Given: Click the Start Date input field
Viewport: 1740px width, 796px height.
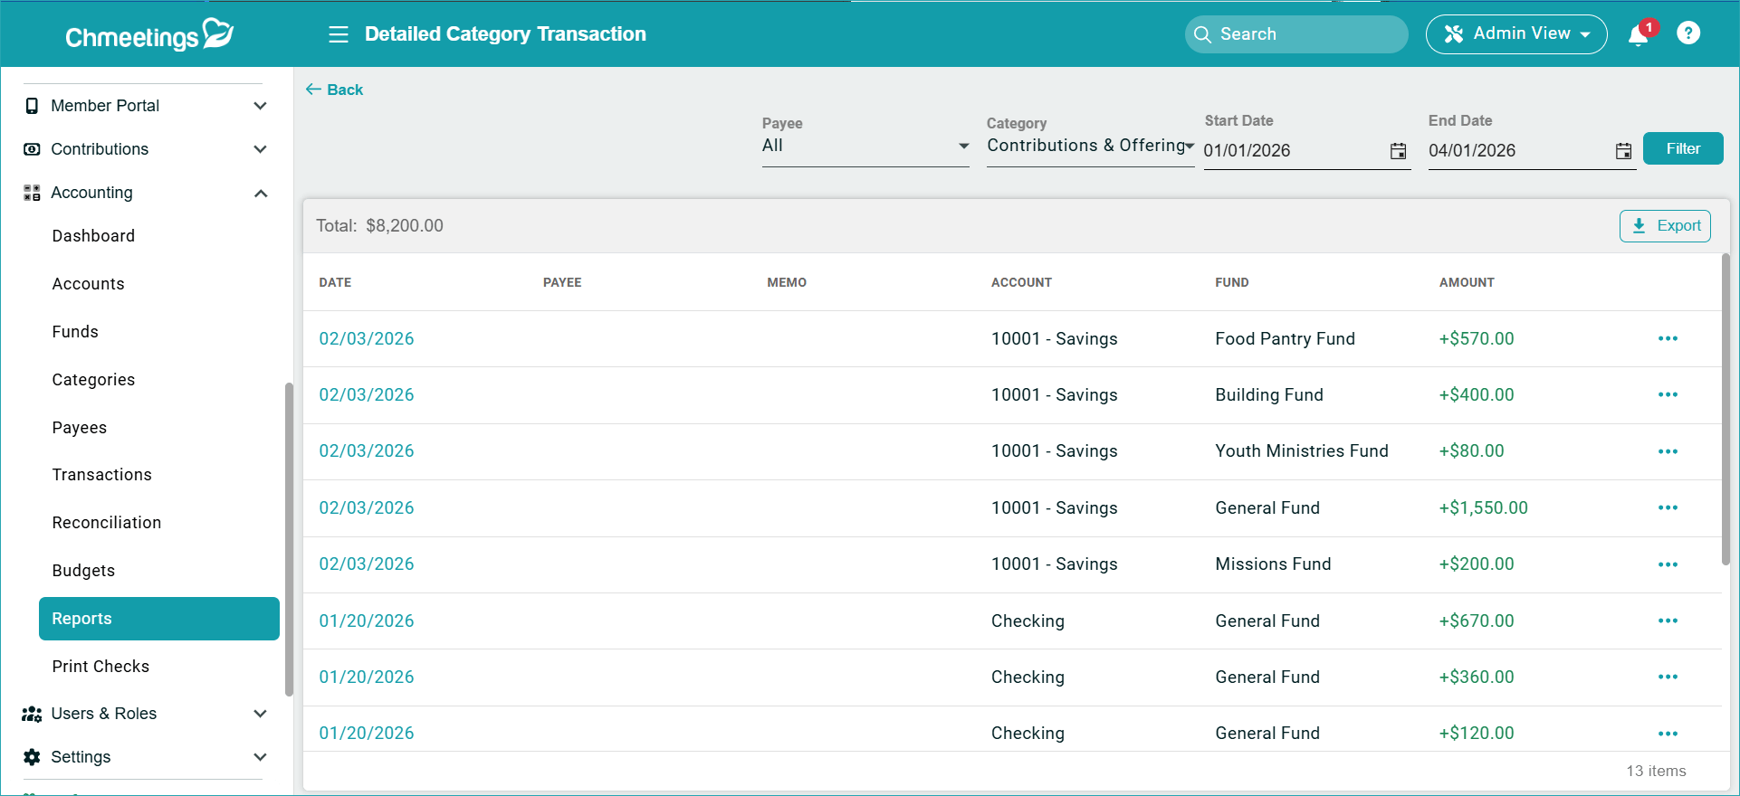Looking at the screenshot, I should click(1295, 151).
